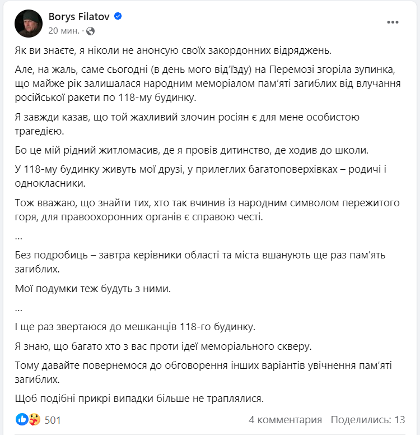
Task: Open the "4 комментария" comments link
Action: click(286, 420)
